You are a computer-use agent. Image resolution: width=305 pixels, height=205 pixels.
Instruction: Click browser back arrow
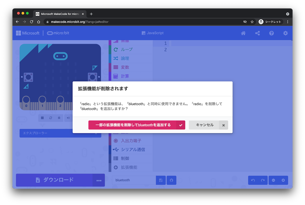coord(17,22)
